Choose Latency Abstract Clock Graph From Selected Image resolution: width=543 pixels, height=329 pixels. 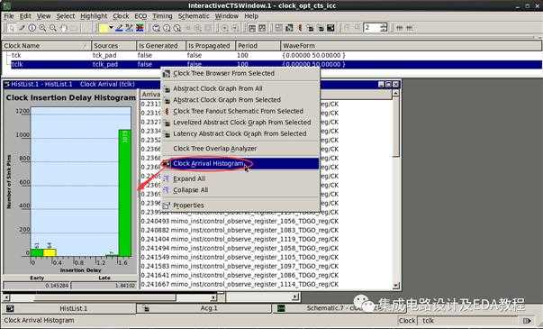tap(240, 133)
